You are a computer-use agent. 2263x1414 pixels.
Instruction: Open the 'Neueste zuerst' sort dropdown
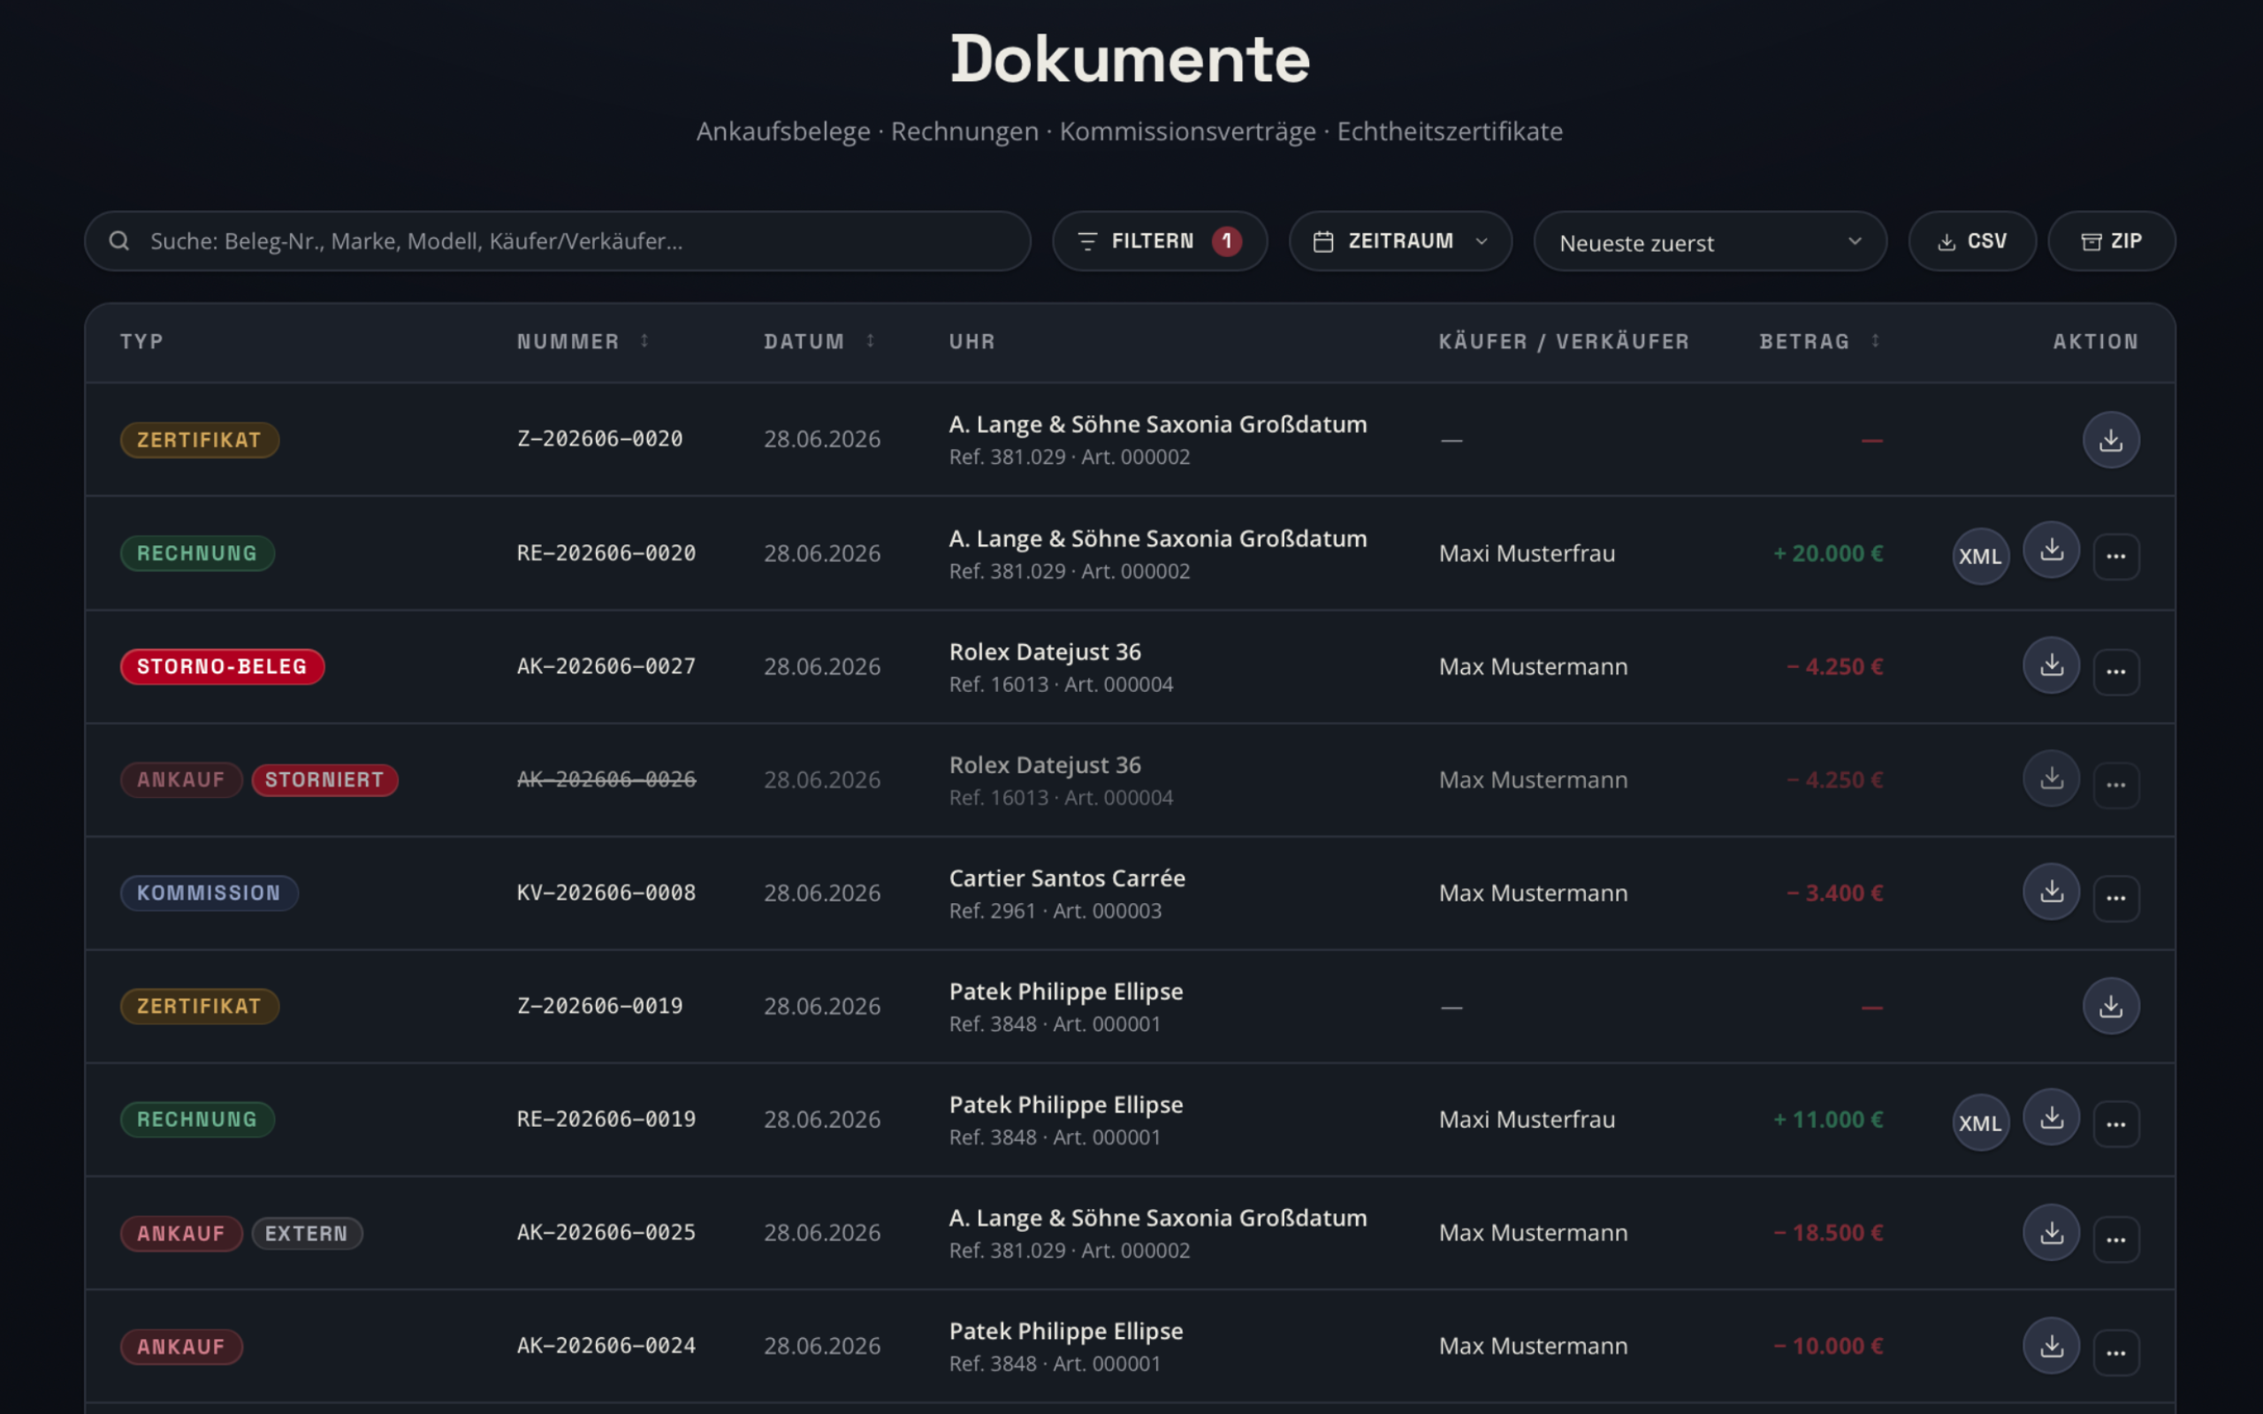[x=1710, y=242]
